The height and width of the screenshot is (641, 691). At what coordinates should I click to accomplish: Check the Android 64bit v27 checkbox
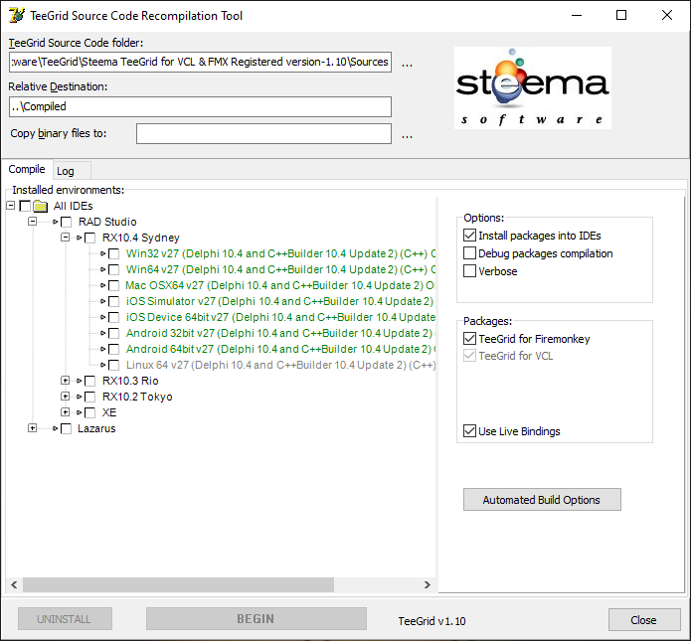click(113, 349)
